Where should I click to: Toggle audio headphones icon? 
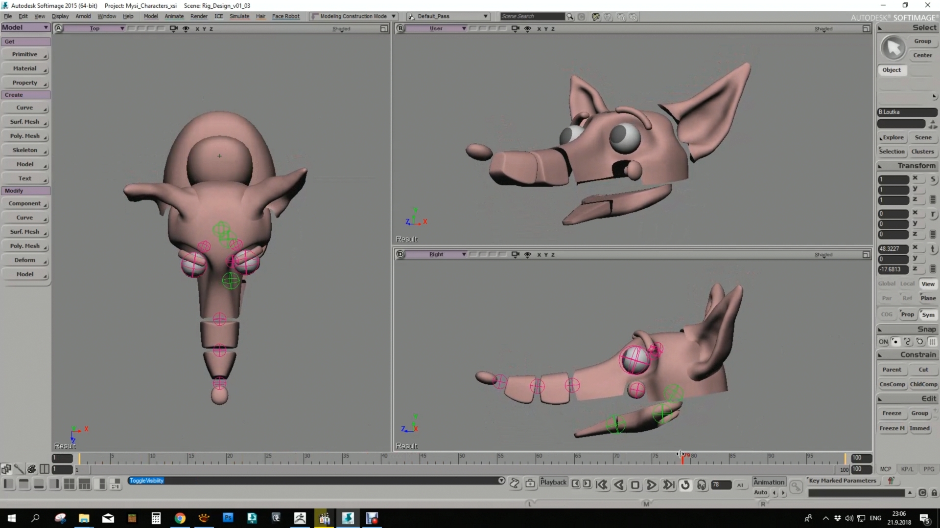tap(702, 485)
